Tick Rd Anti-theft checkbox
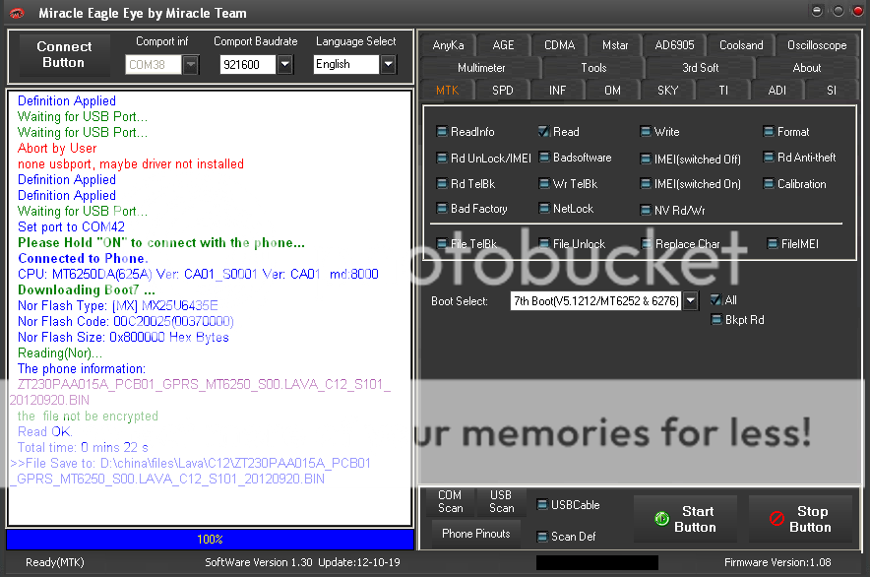Image resolution: width=870 pixels, height=577 pixels. point(769,158)
